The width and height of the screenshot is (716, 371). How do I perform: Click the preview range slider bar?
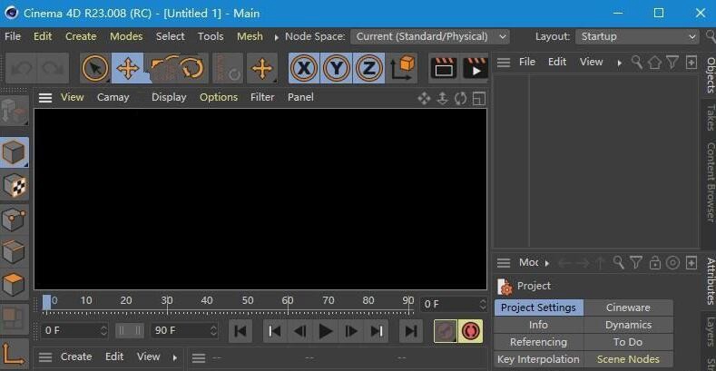click(130, 330)
